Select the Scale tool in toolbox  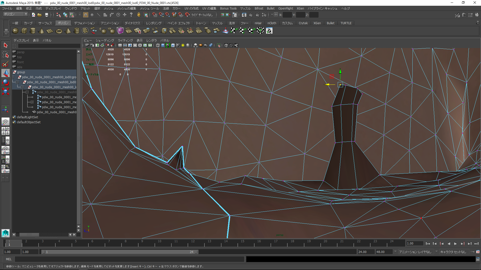click(x=6, y=91)
